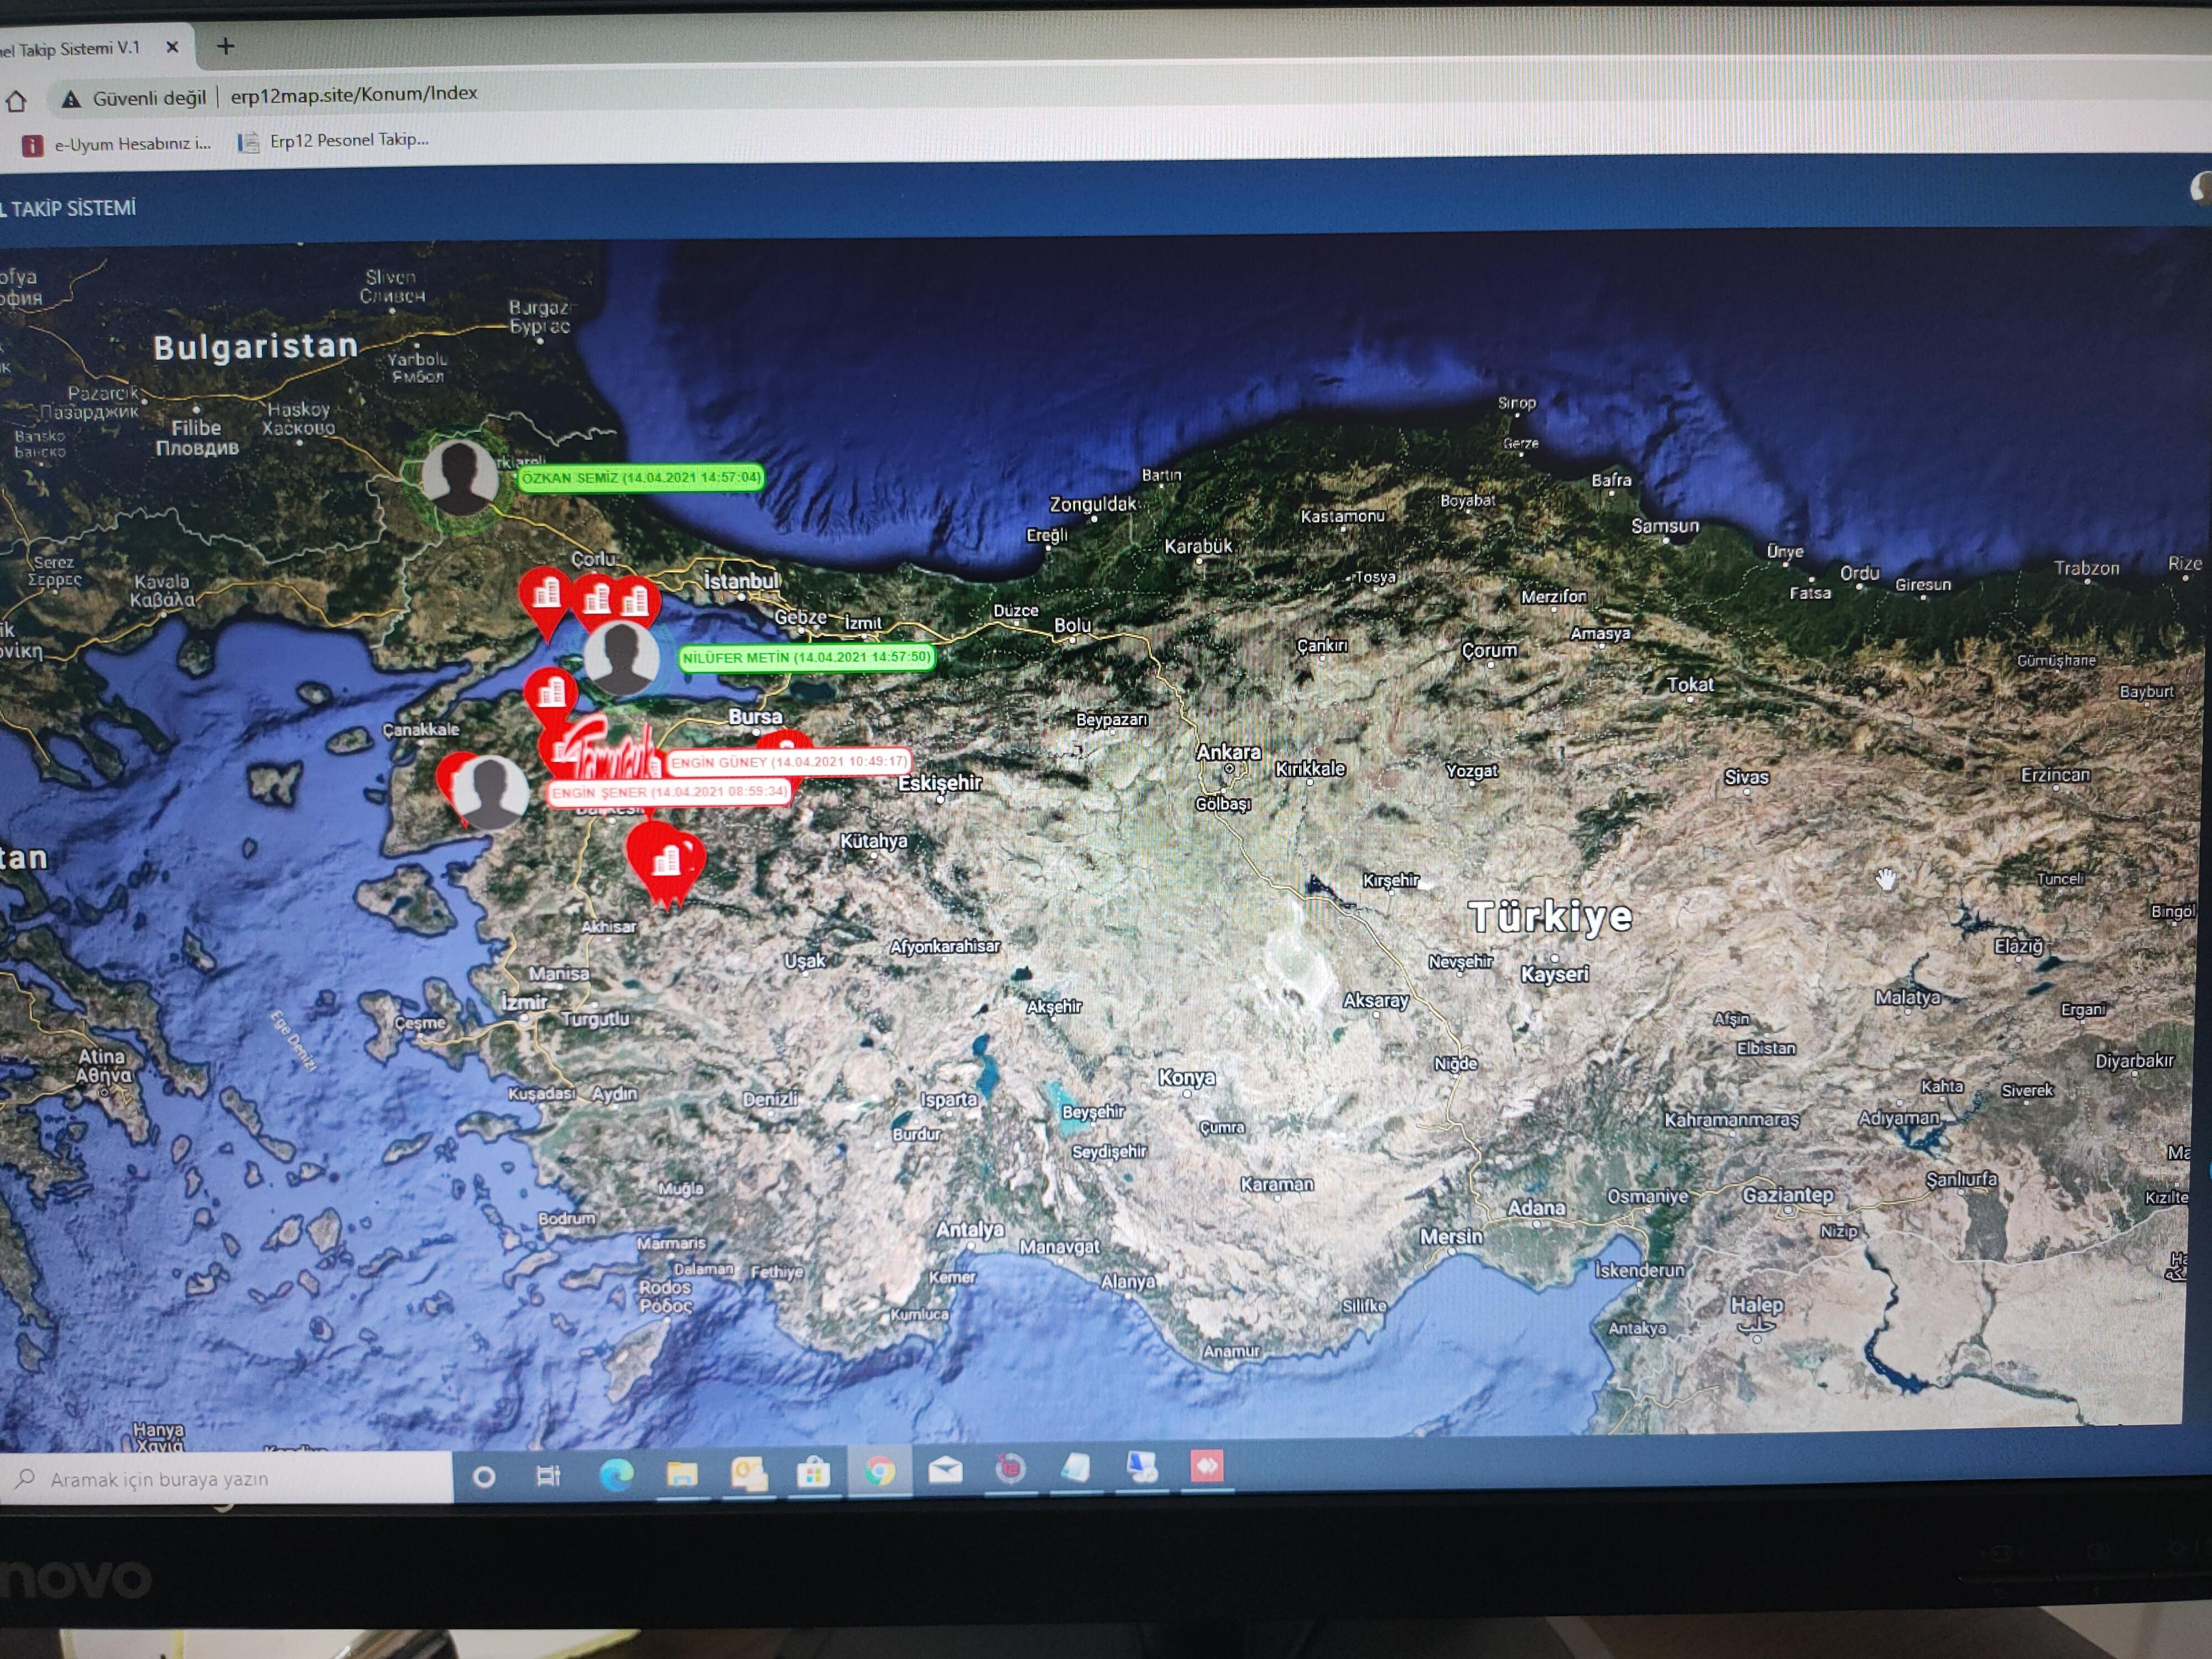Click Özkan Semiz's person avatar marker
This screenshot has height=1659, width=2212.
click(x=459, y=475)
